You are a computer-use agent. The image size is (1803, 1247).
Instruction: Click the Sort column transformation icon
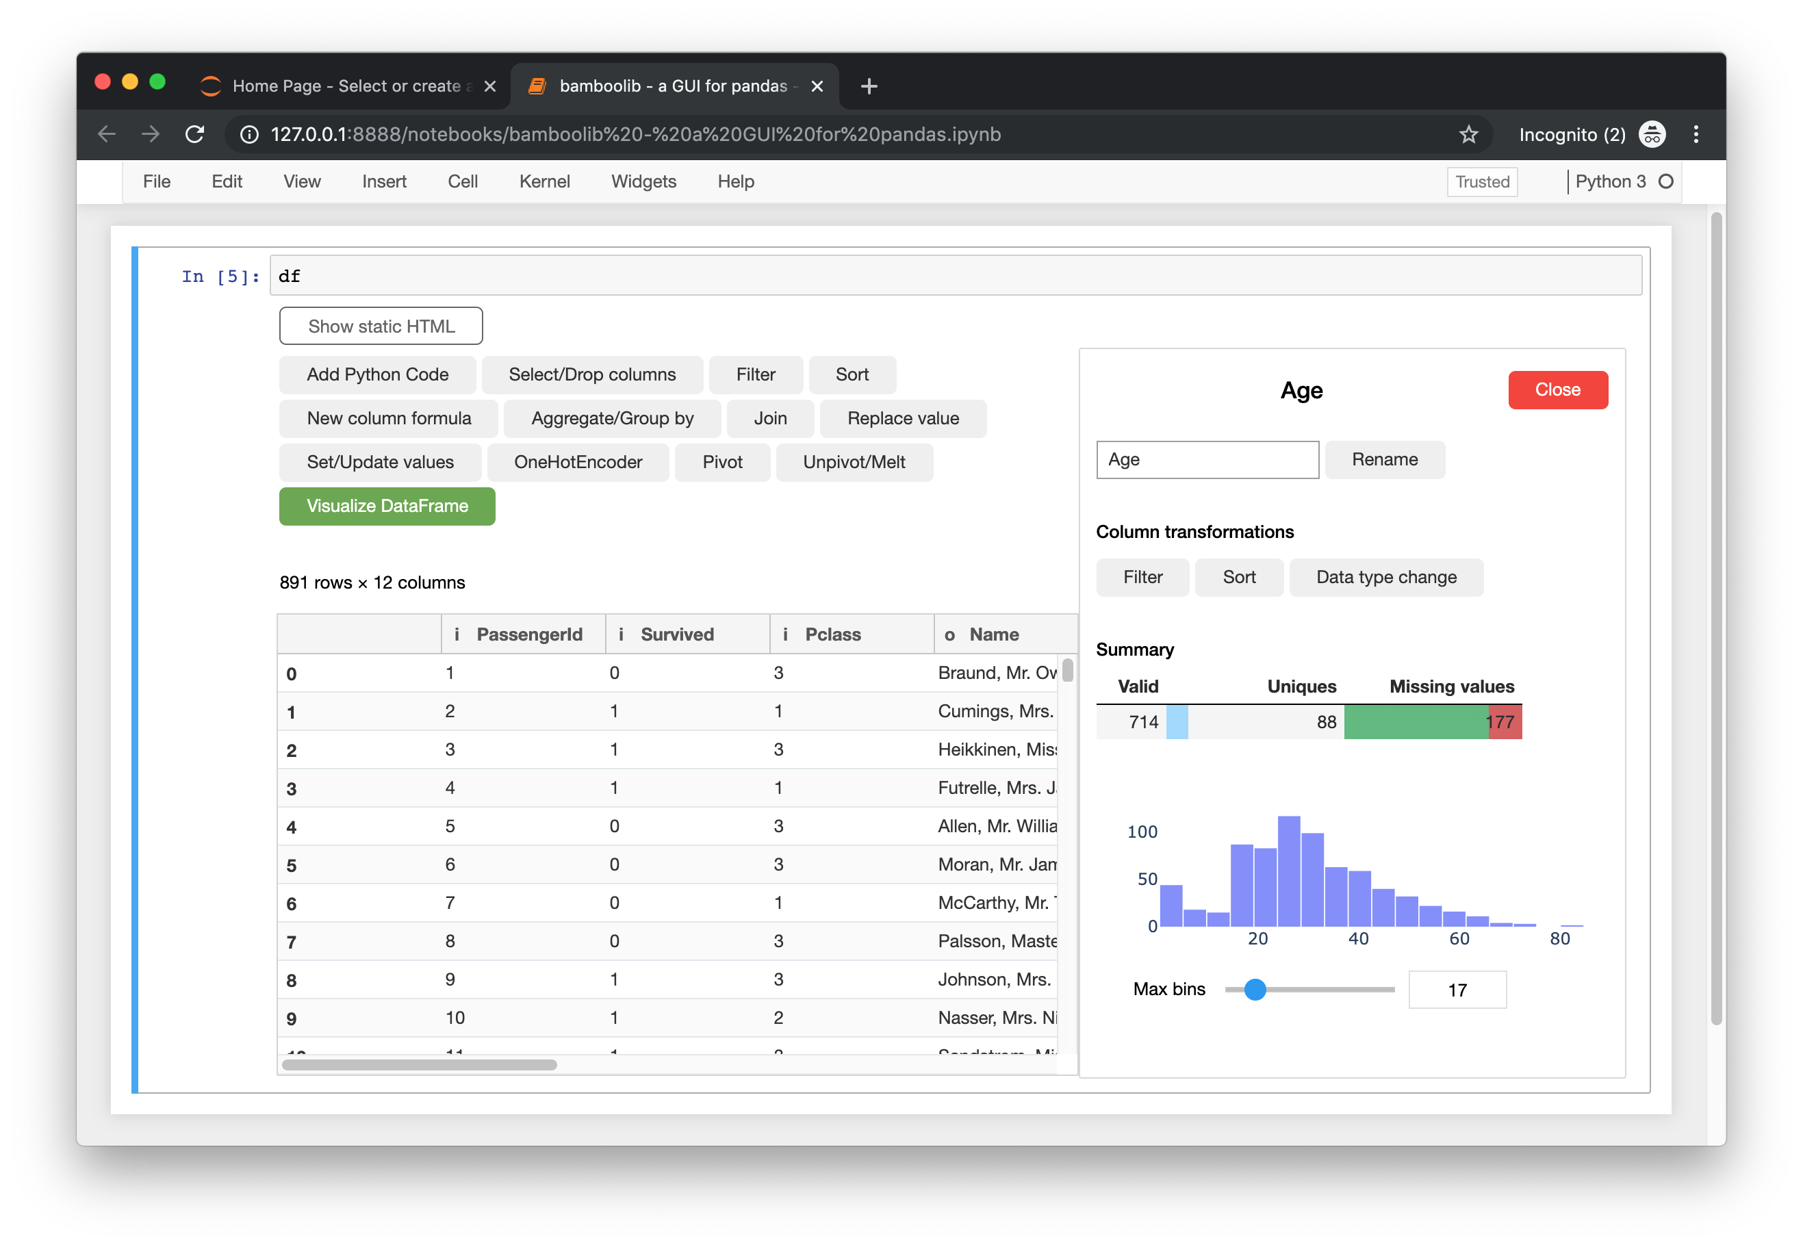[1238, 576]
